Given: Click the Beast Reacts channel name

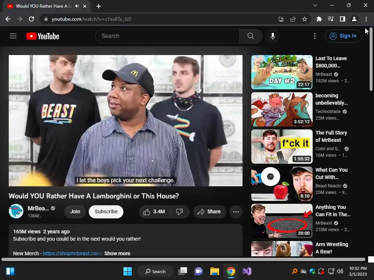Looking at the screenshot, I should tap(328, 186).
